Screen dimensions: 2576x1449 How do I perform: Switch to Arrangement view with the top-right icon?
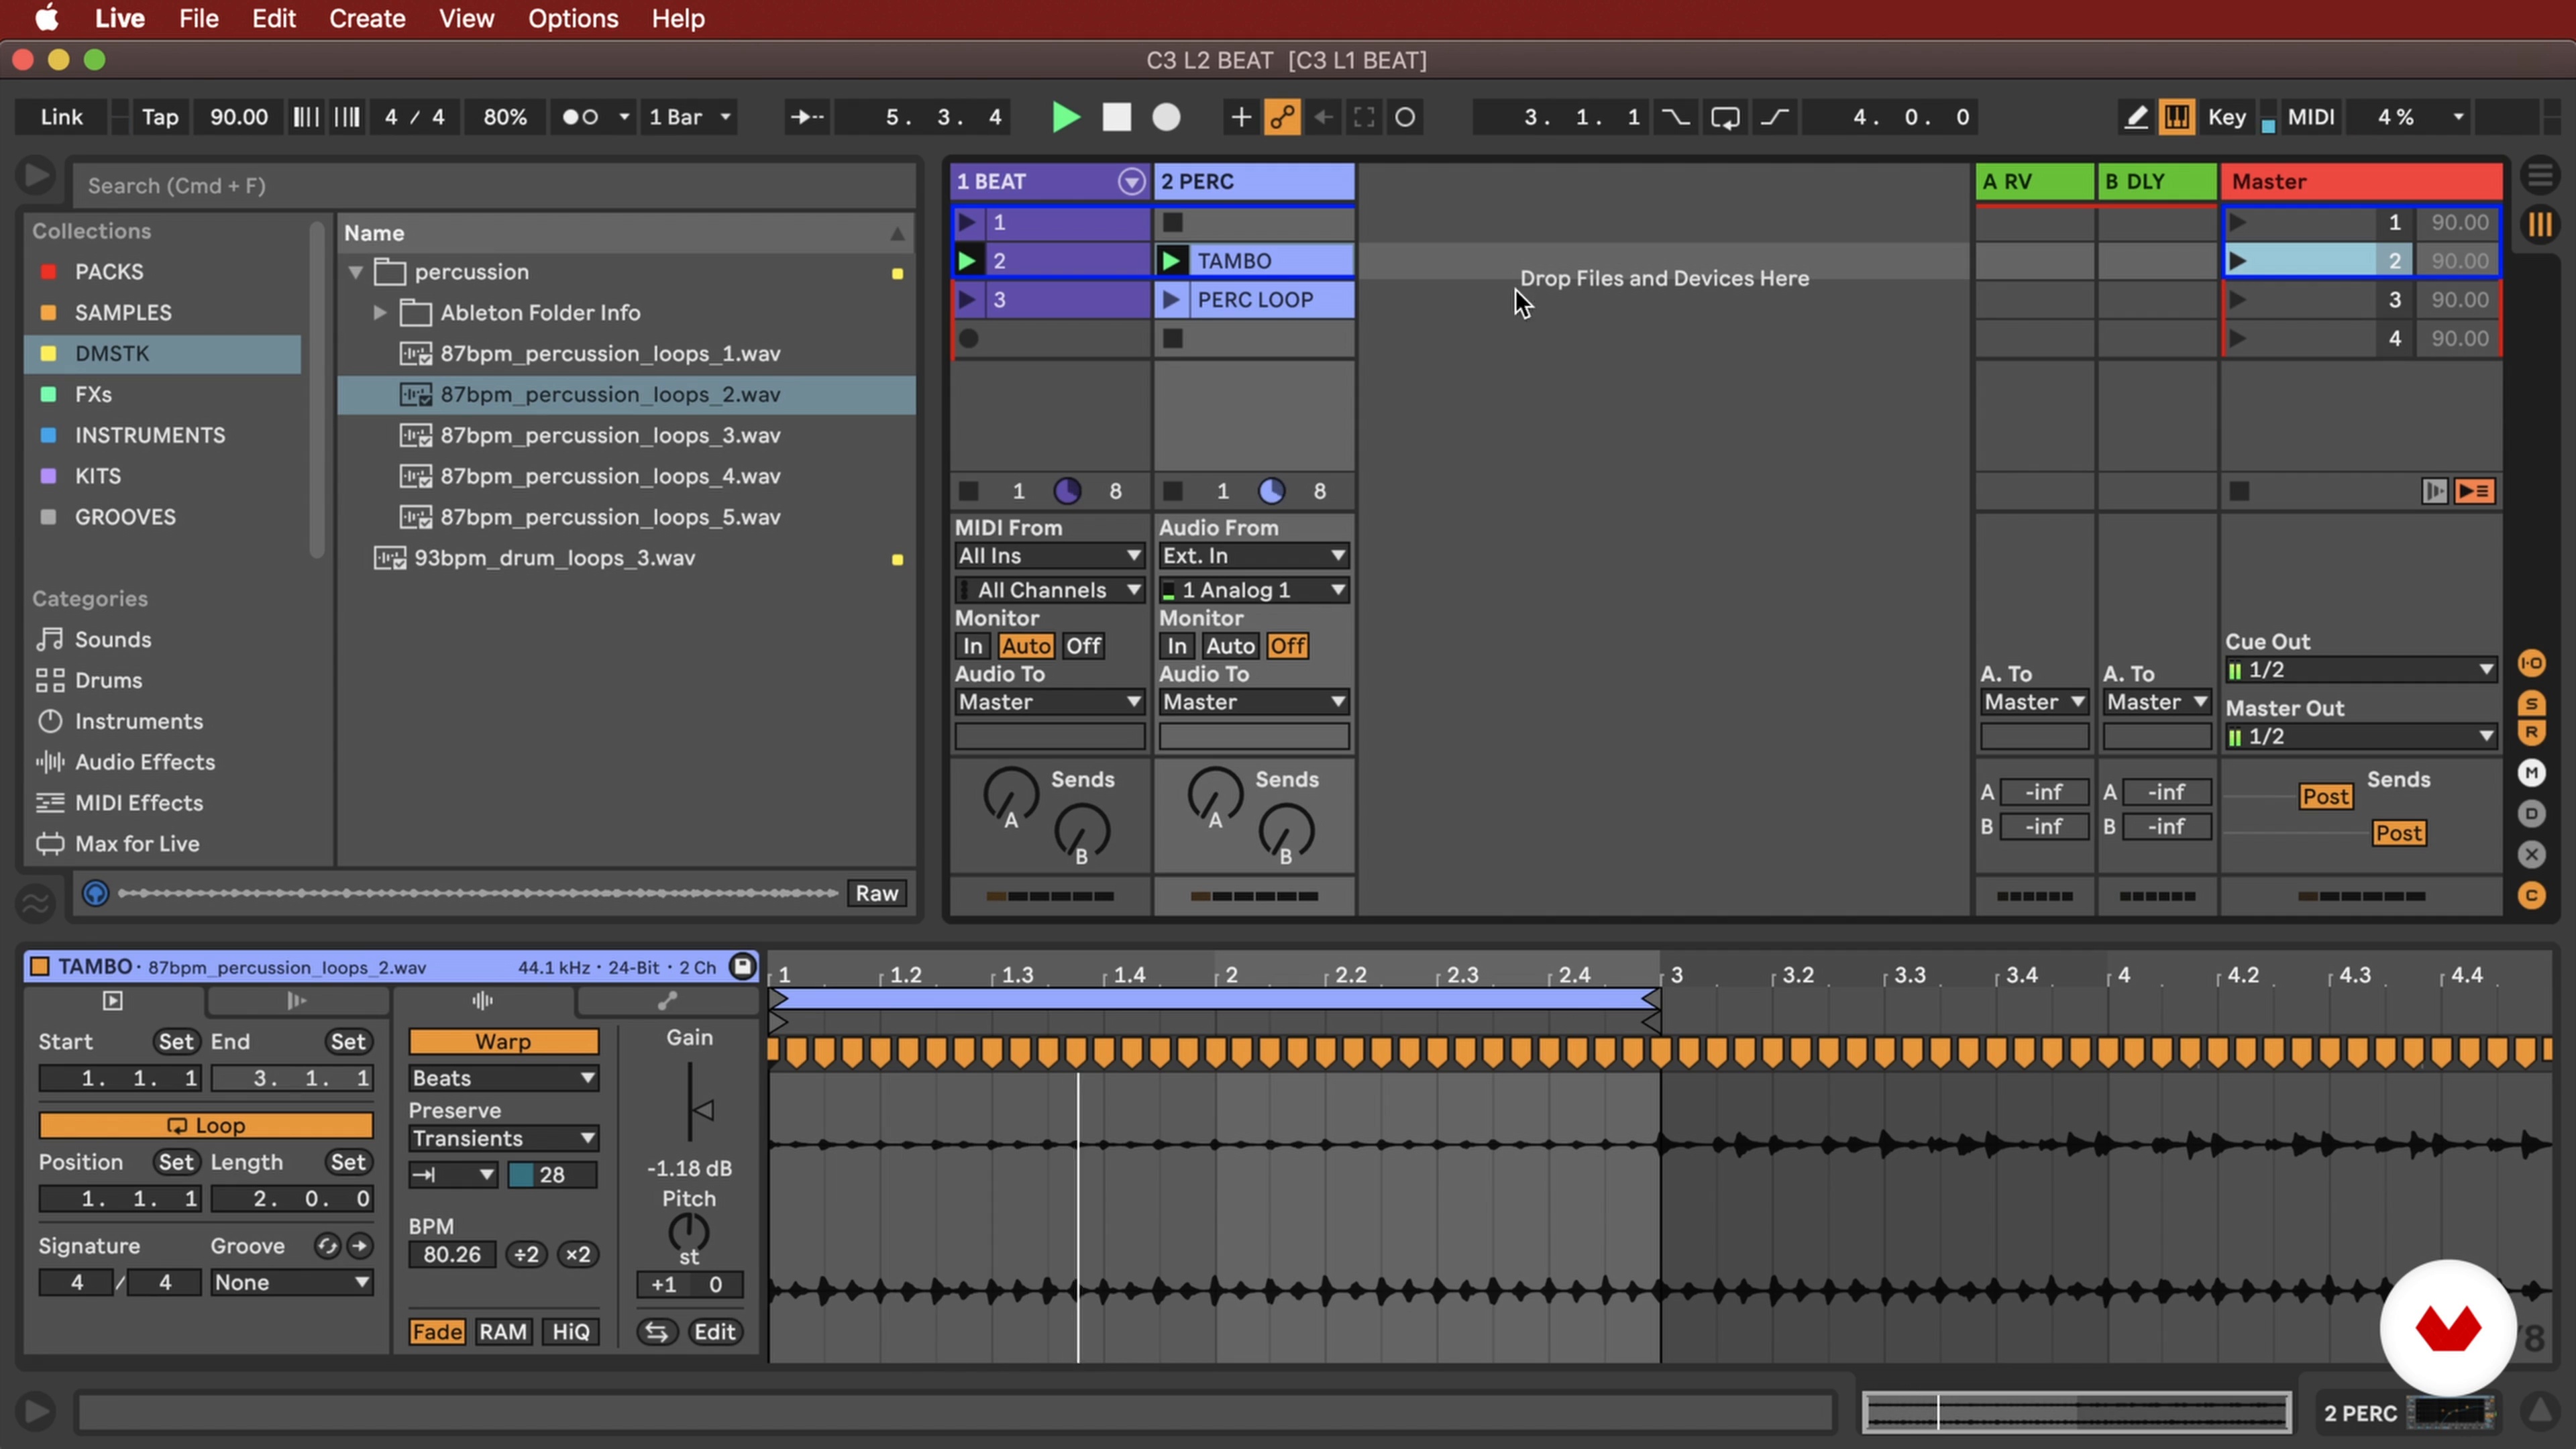click(2540, 176)
